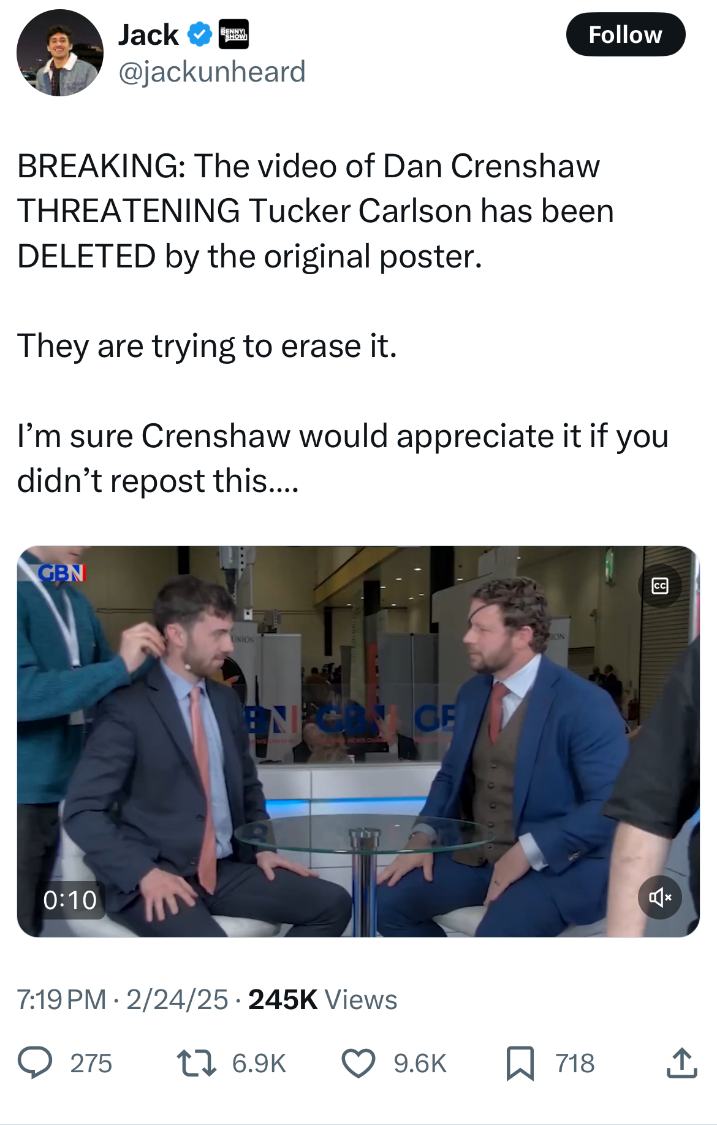The width and height of the screenshot is (717, 1125).
Task: Bookmark this post with bookmark icon
Action: click(520, 1064)
